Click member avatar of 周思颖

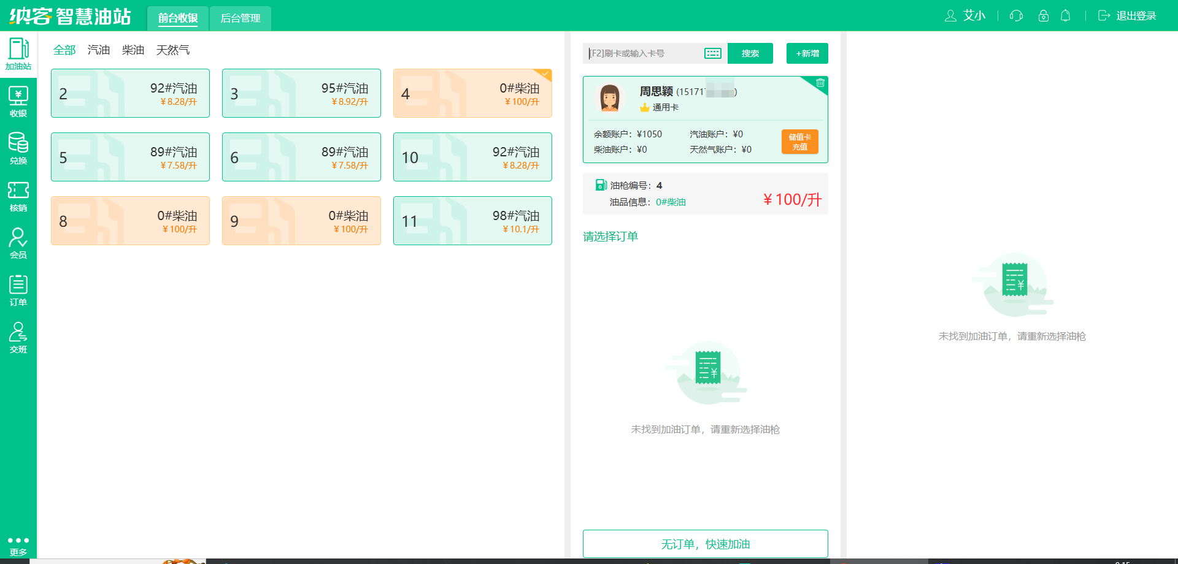(x=609, y=97)
